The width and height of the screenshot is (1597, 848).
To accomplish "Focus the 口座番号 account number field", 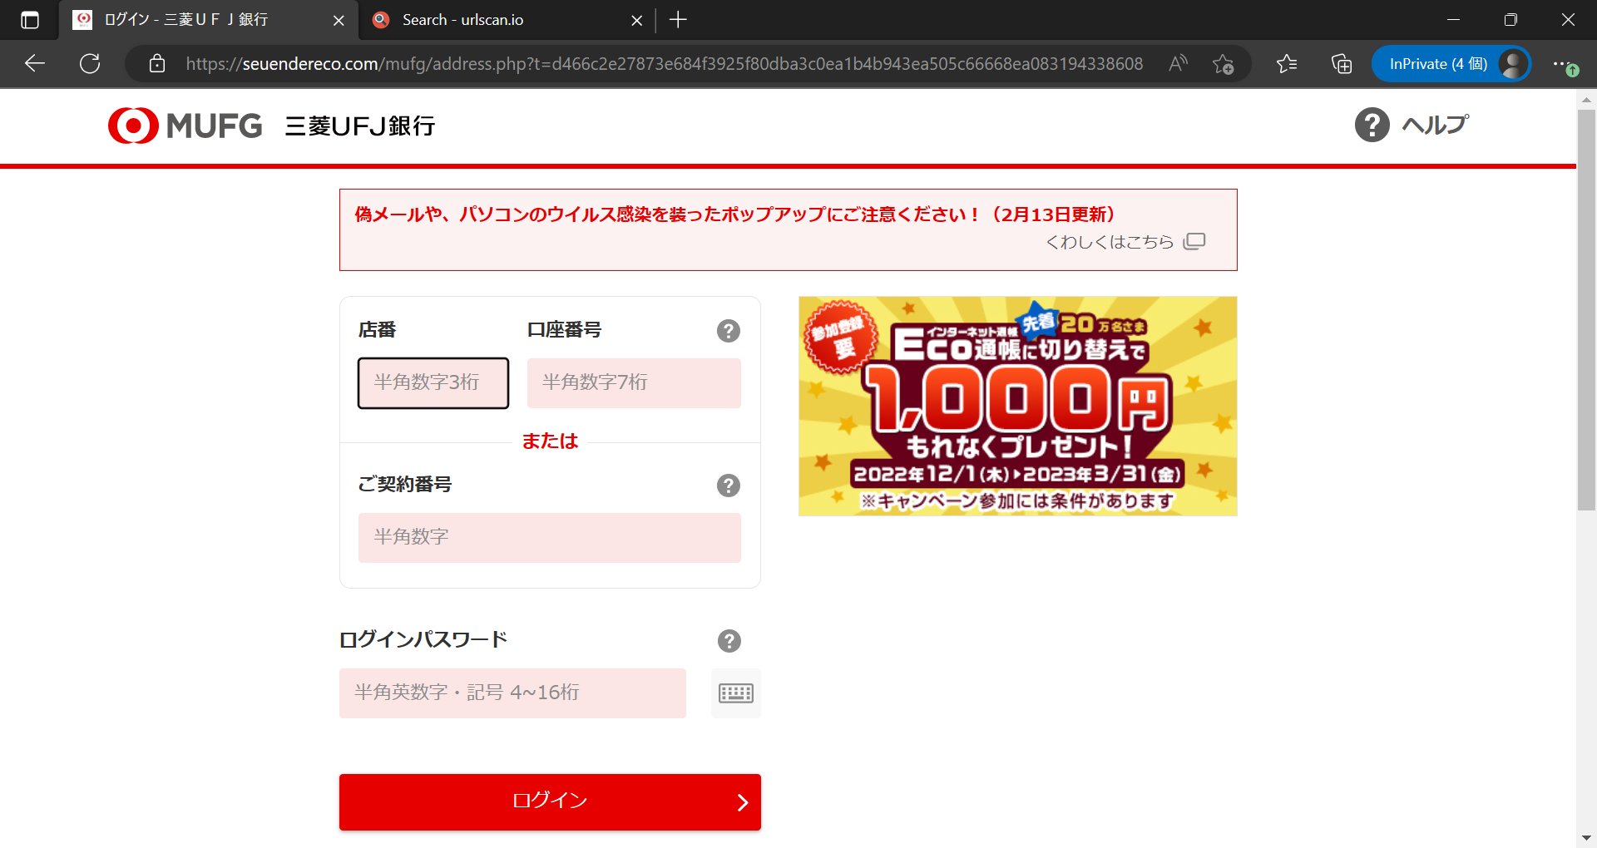I will (x=634, y=383).
